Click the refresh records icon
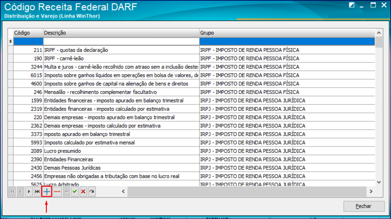This screenshot has height=219, width=391. pos(91,192)
